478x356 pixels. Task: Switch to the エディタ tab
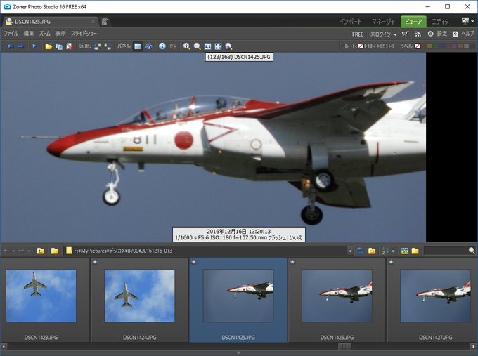(x=440, y=22)
